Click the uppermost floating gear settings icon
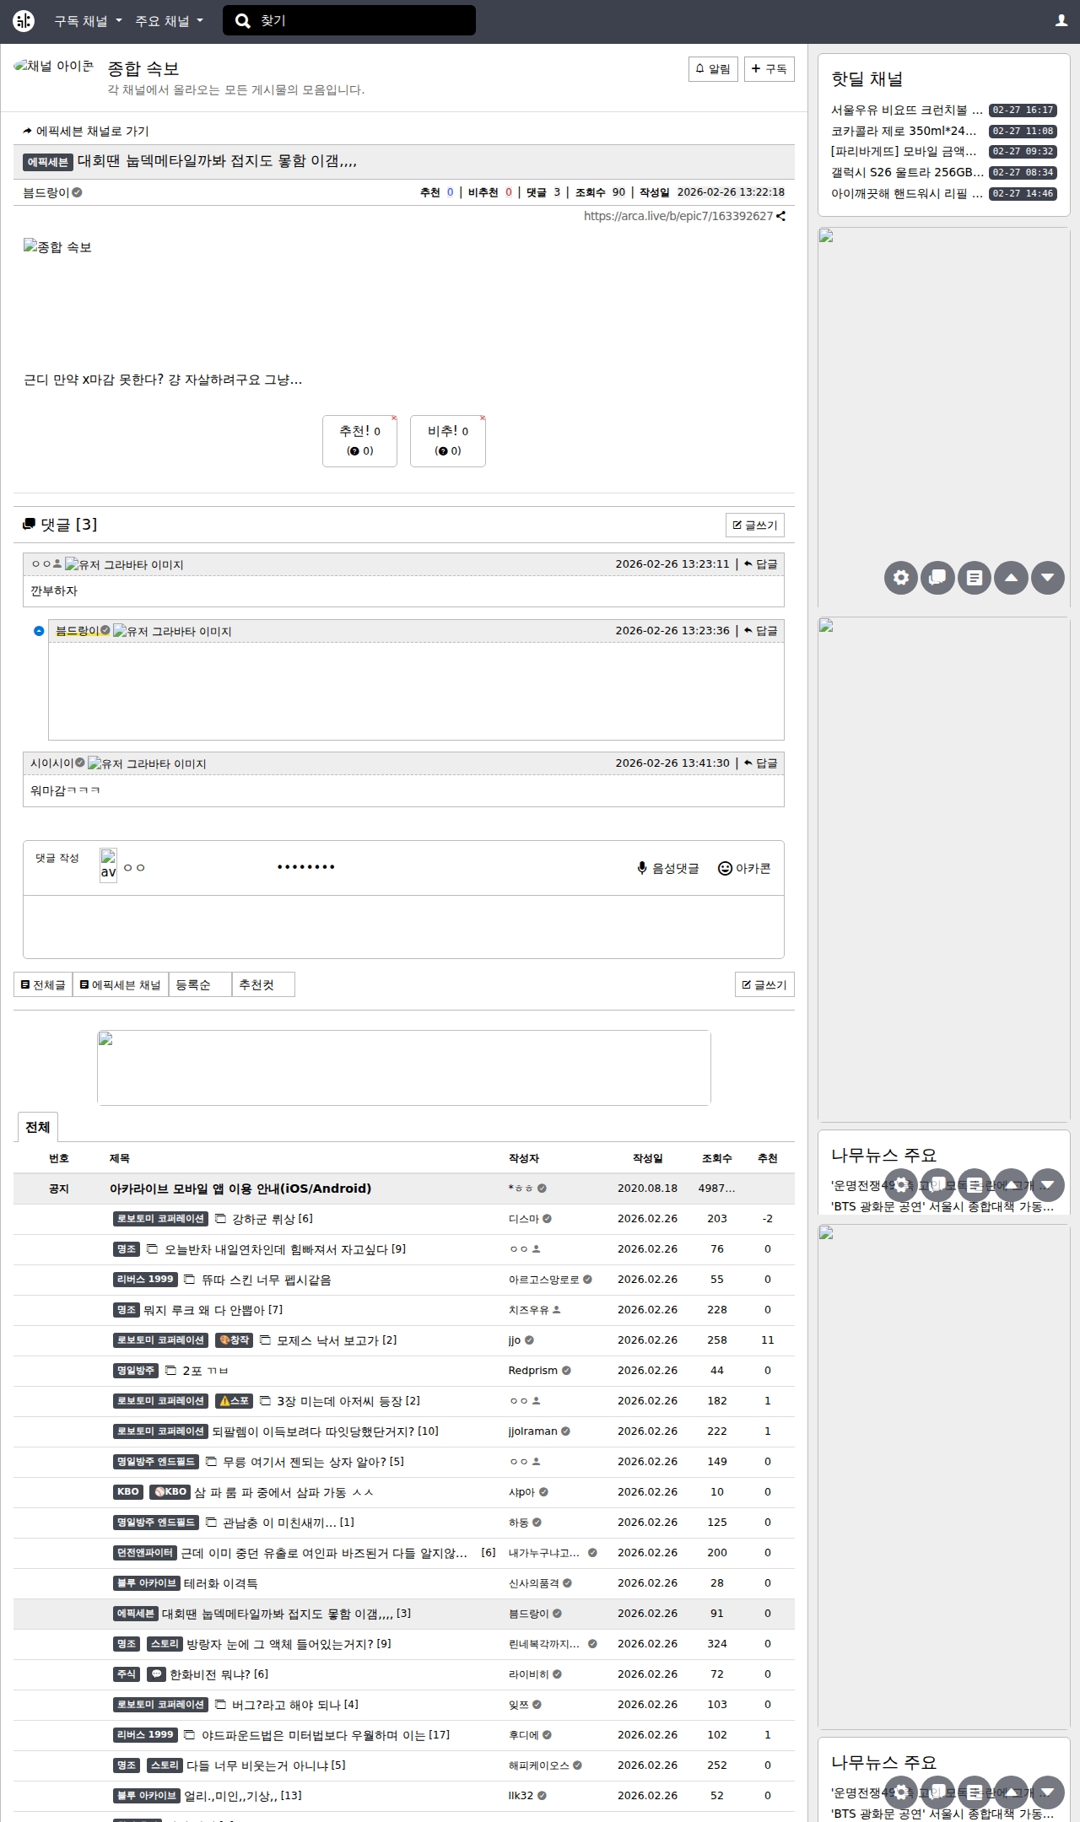1080x1822 pixels. (901, 578)
